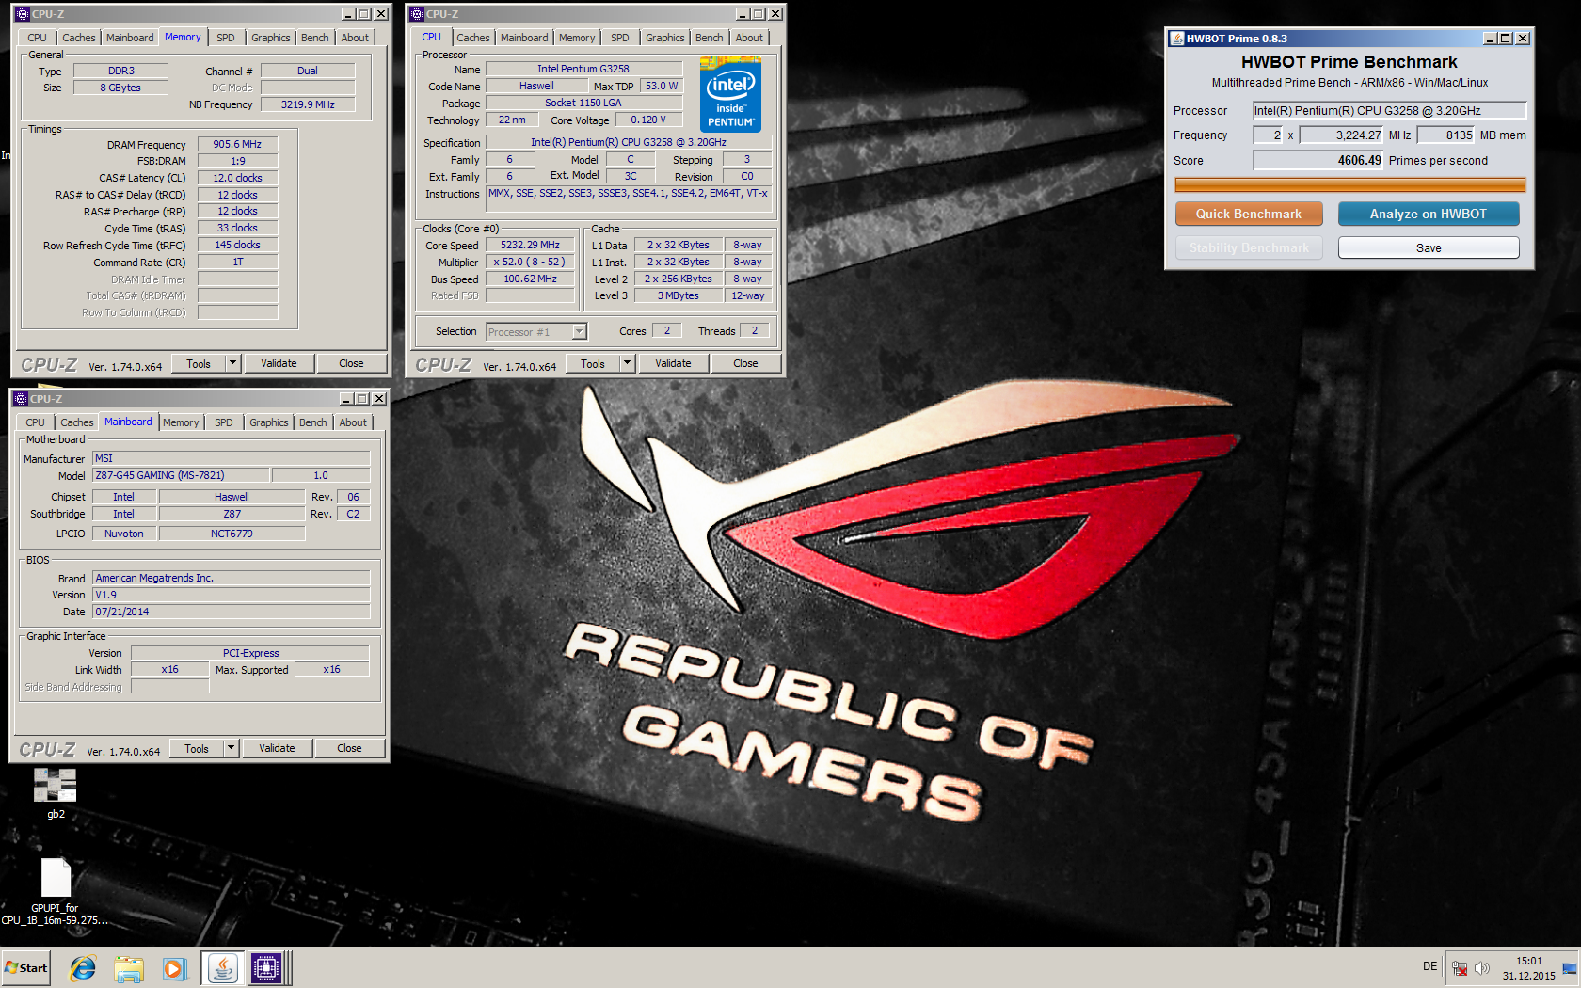Screen dimensions: 1581x988
Task: Click the NB Frequency value 3219.9 MHz
Action: 308,104
